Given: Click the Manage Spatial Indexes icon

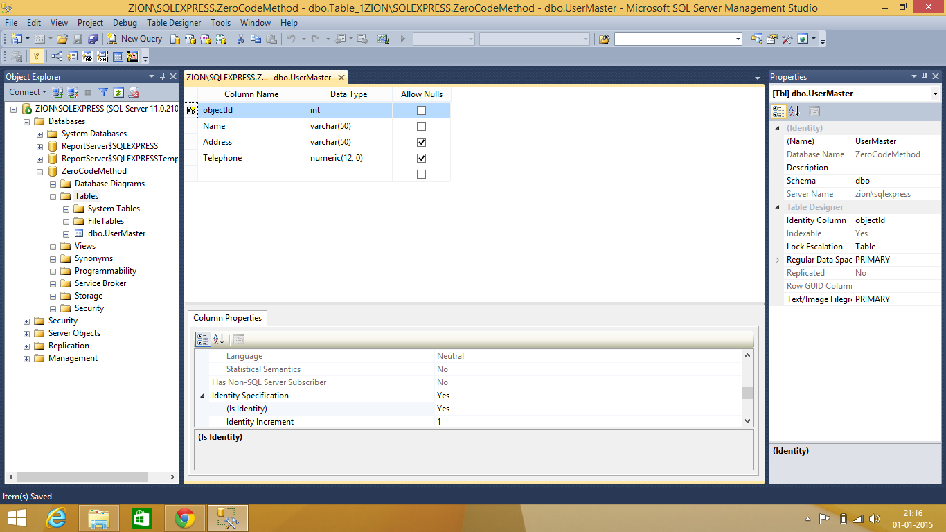Looking at the screenshot, I should tap(133, 56).
